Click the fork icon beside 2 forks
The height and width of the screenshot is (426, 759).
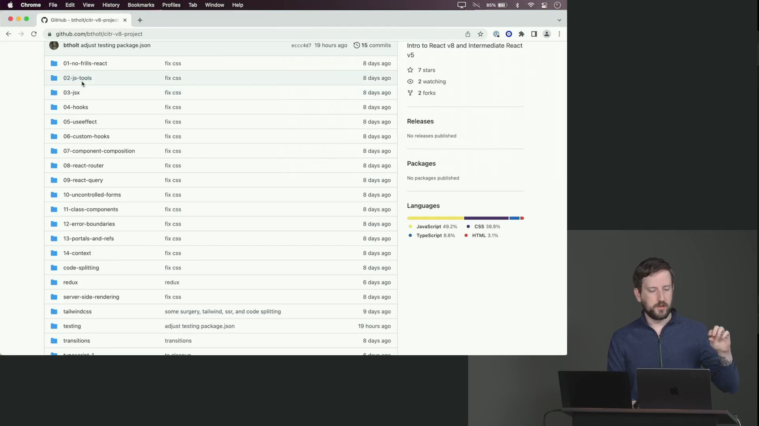pyautogui.click(x=410, y=93)
